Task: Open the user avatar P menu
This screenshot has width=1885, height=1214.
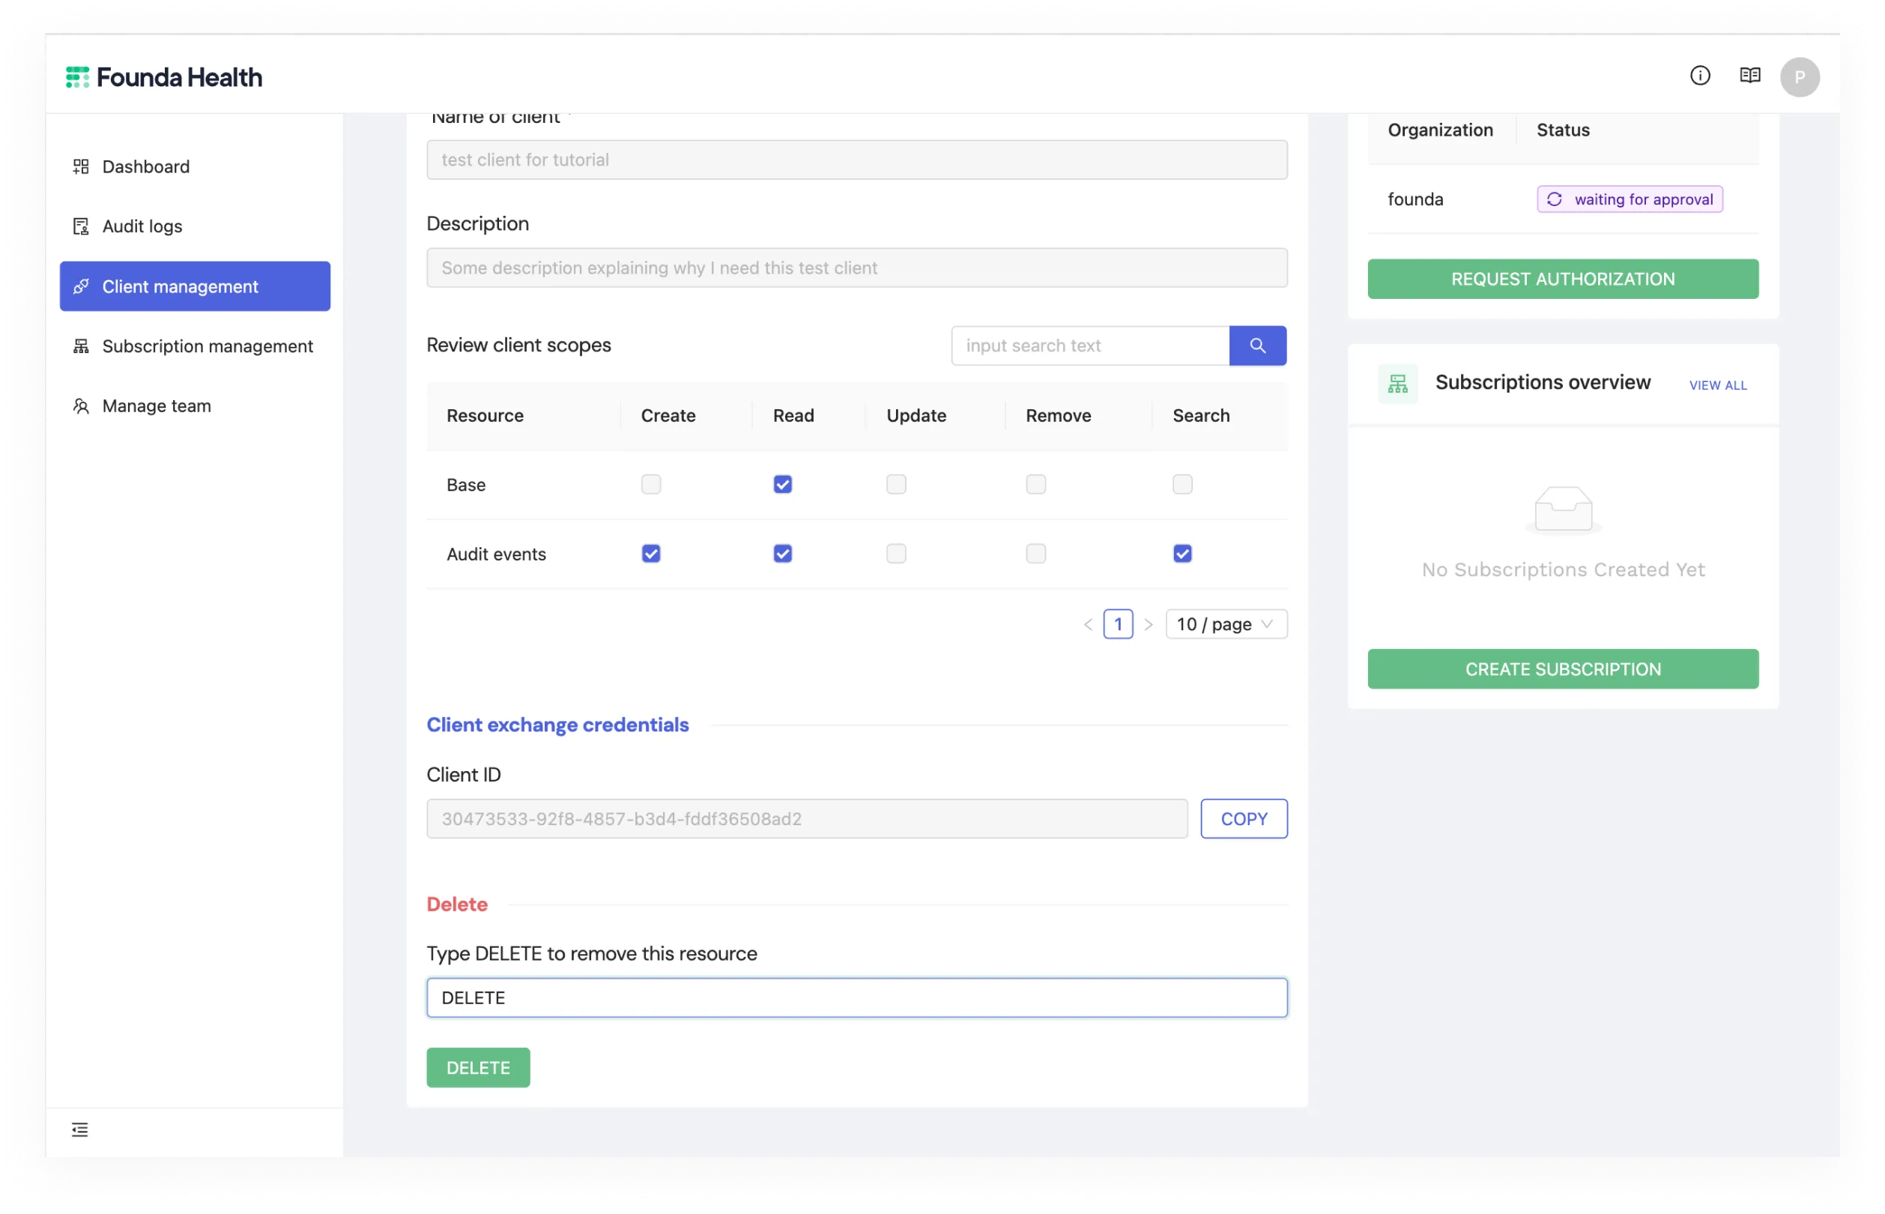Action: point(1798,77)
